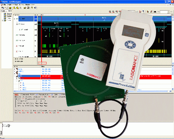Viewport: 174px width, 139px height.
Task: Click the red-outlined cursor position box
Action: click(x=42, y=63)
